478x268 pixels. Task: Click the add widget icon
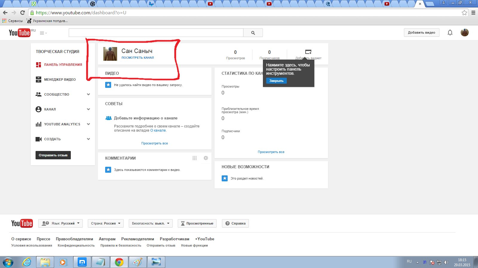click(308, 52)
